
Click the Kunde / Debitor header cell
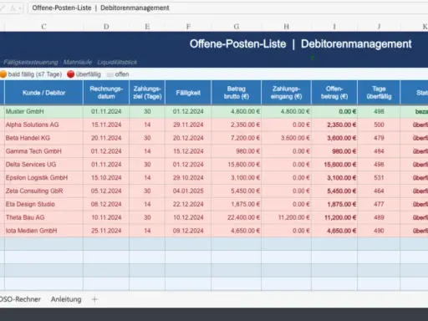pos(43,93)
